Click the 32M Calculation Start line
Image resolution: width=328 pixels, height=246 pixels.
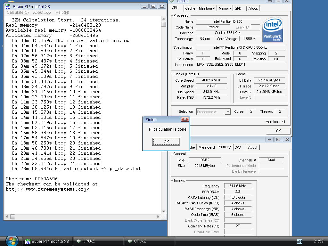(66, 20)
